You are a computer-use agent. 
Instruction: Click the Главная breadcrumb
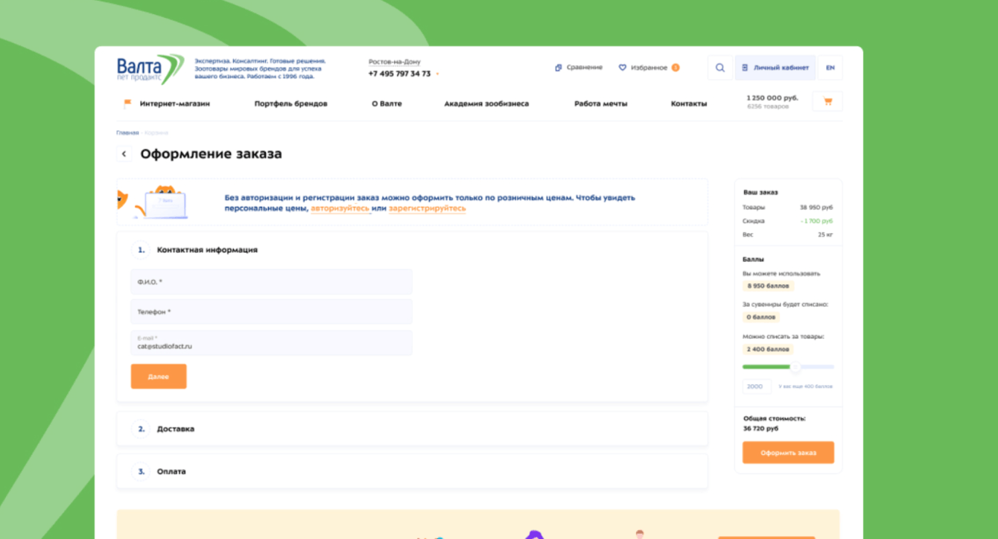[127, 133]
